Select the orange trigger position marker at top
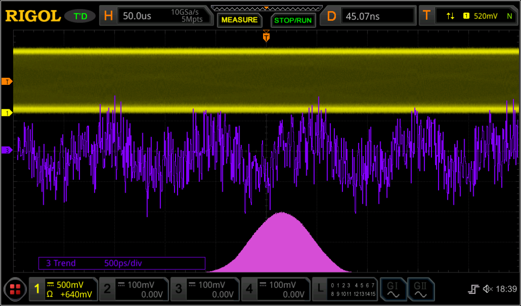The height and width of the screenshot is (306, 521). (266, 37)
